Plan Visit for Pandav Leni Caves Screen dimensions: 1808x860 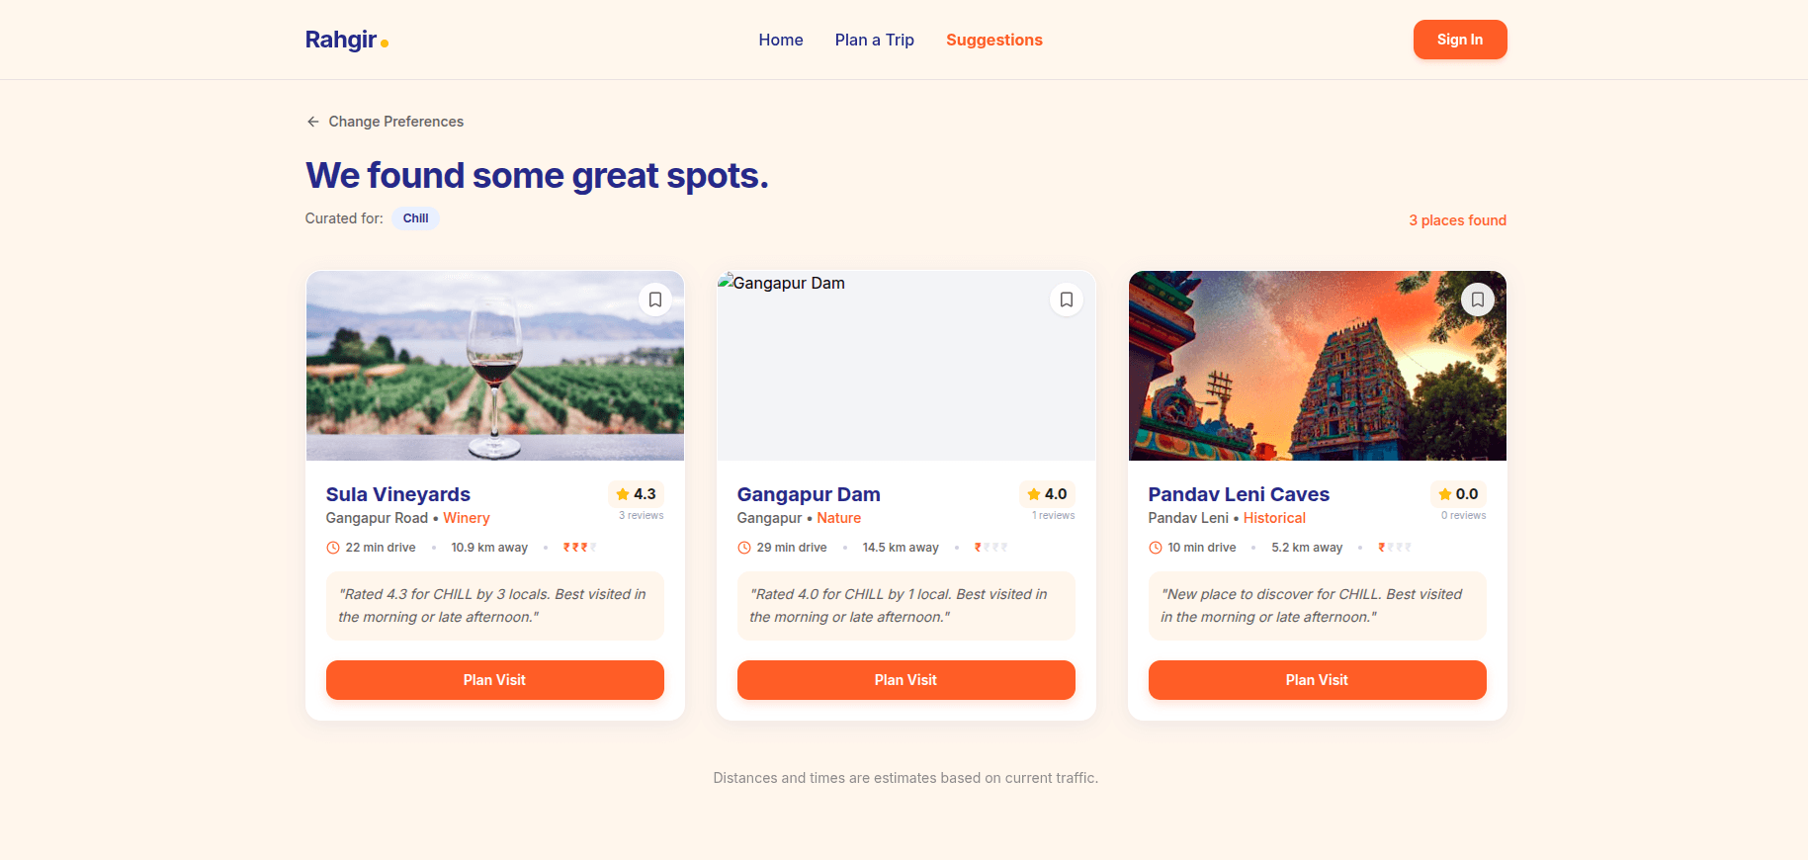click(x=1317, y=680)
